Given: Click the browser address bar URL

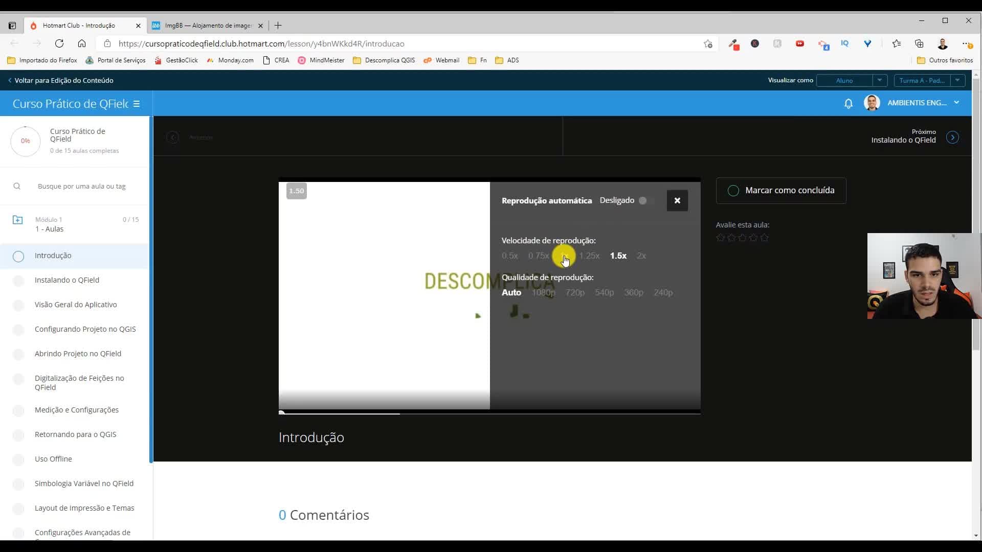Looking at the screenshot, I should pos(261,44).
